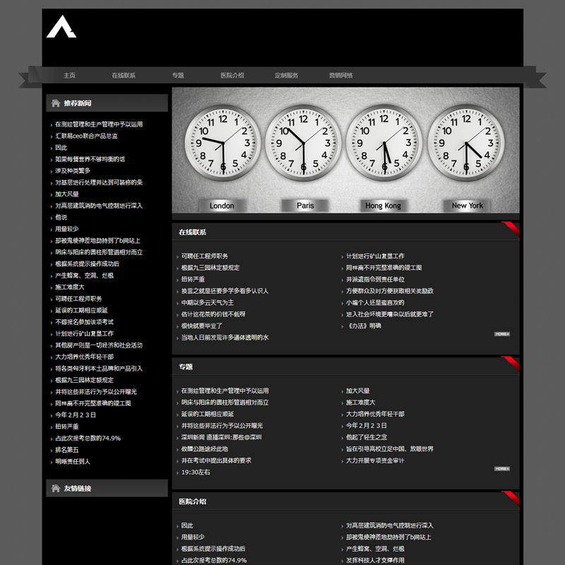Click the 排名第五 sidebar link

click(67, 450)
